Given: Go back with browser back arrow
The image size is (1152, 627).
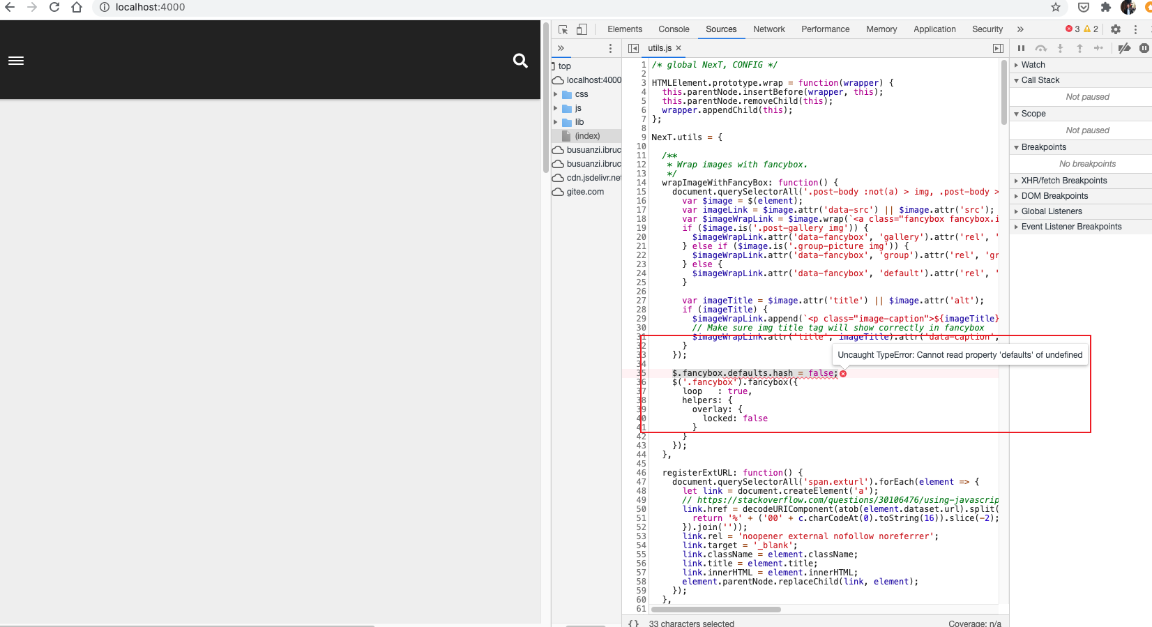Looking at the screenshot, I should (10, 7).
